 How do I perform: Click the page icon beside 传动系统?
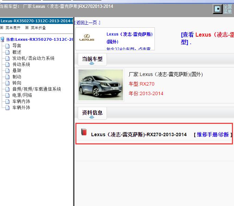click(x=8, y=65)
